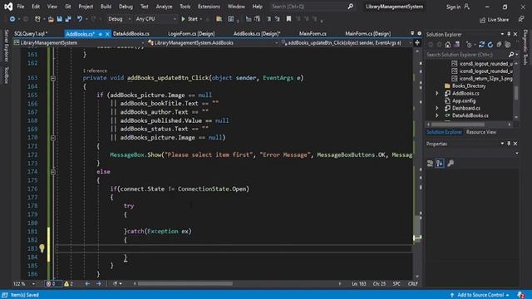Screen dimensions: 532x299
Task: Open the Any CPU platform dropdown
Action: 155,19
